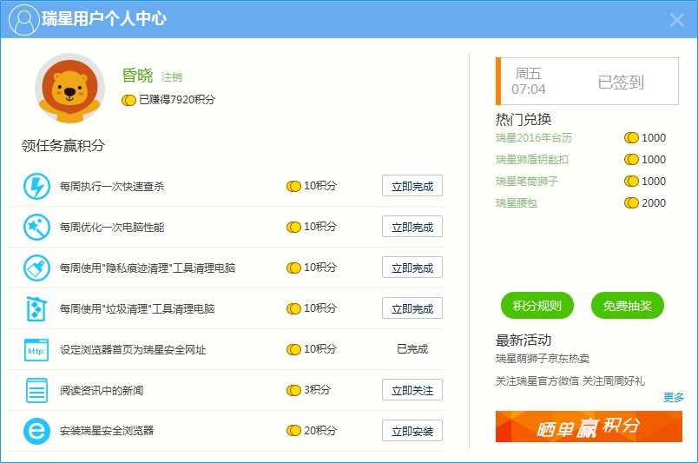698x463 pixels.
Task: Open 瑞星萌狮子京东热卖 activity link
Action: [x=543, y=359]
